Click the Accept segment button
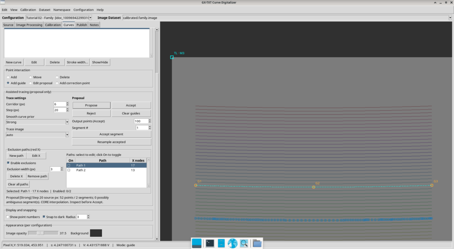Screen dimensions: 454x249 (111, 134)
